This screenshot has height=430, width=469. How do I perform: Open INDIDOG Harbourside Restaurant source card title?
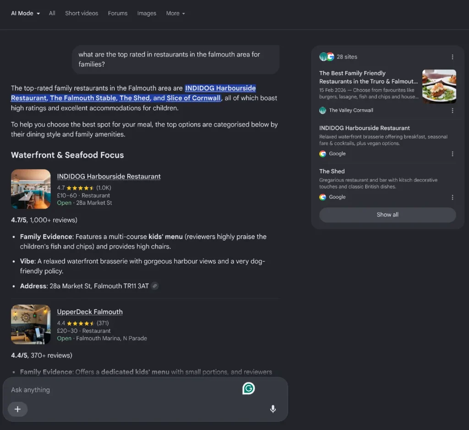[x=364, y=128]
